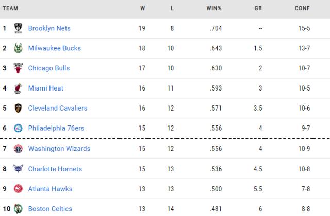Click the Atlanta Hawks team logo
This screenshot has height=216, width=330.
tap(19, 189)
